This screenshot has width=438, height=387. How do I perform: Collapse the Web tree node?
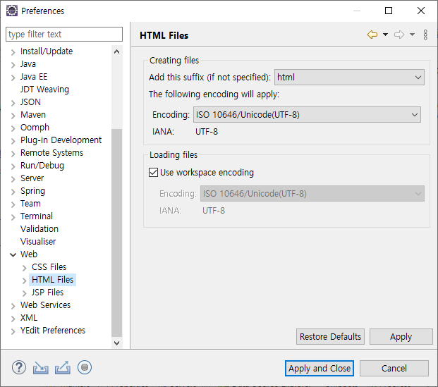pos(13,254)
